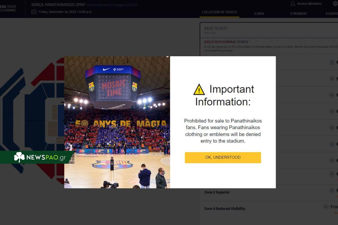Switch to the 3 Payment step
The image size is (338, 225).
[299, 13]
